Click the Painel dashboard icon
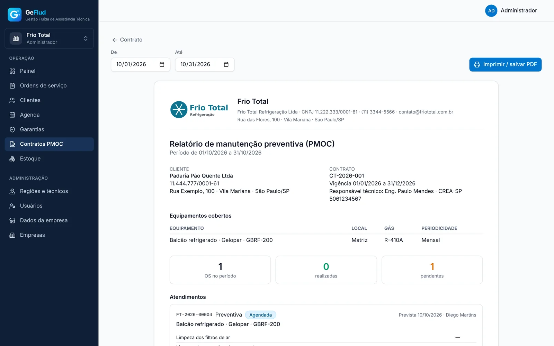The height and width of the screenshot is (346, 554). click(12, 71)
